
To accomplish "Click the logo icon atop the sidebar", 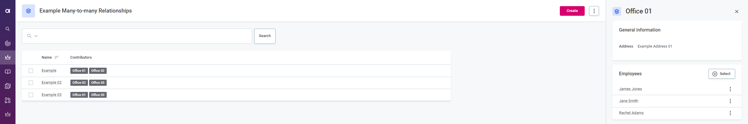I will coord(8,11).
